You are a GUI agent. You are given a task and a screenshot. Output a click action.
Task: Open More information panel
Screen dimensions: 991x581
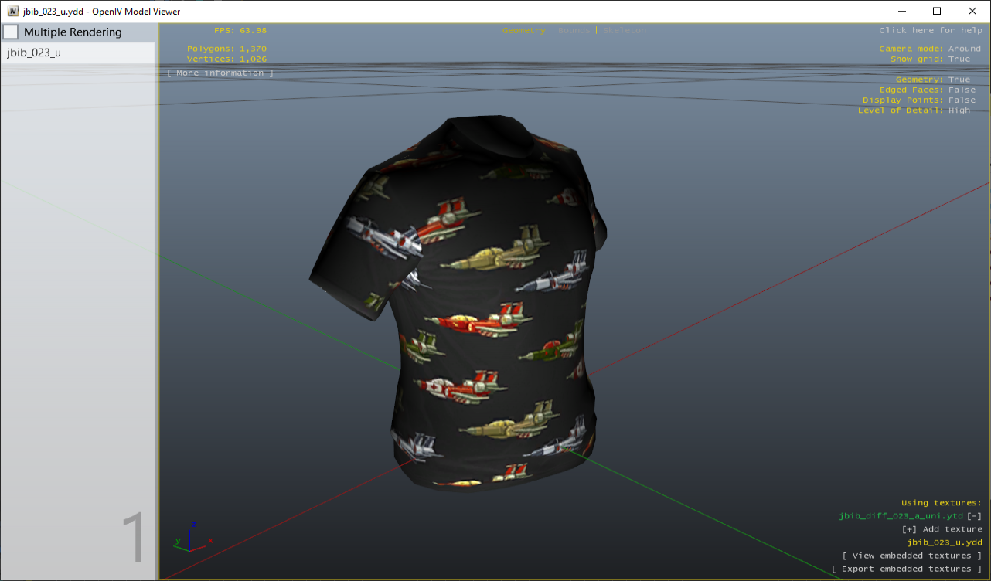[219, 73]
